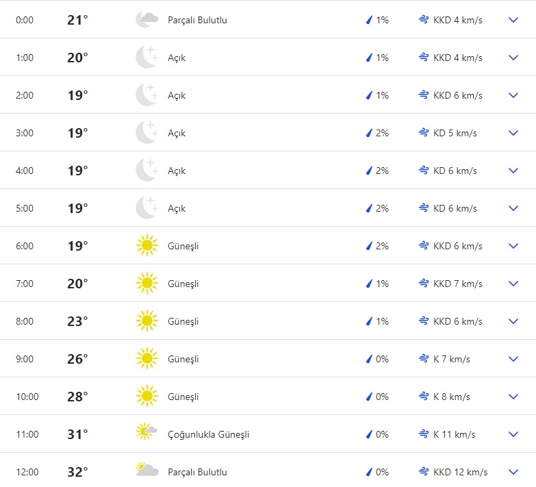Click the "Çoğunlukla Güneşli" condition text
The width and height of the screenshot is (536, 487).
208,434
